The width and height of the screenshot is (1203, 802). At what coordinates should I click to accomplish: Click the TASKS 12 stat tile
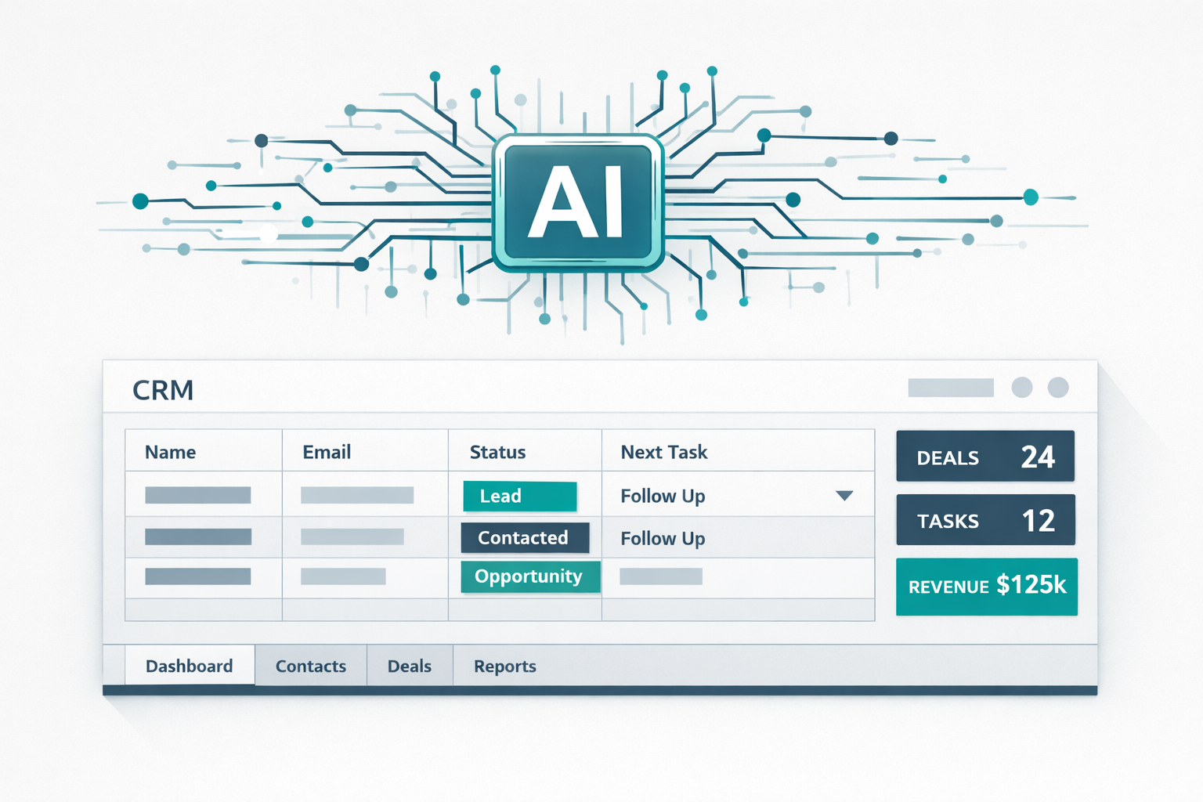pos(985,520)
